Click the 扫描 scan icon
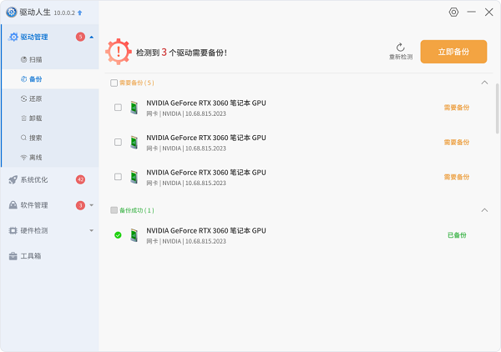The width and height of the screenshot is (501, 352). [x=23, y=59]
